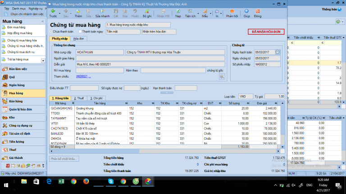
Task: Collapse the Mua hàng sidebar panel
Action: (x=43, y=22)
